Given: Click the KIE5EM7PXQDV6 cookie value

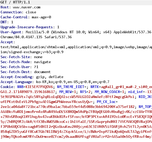Looking at the screenshot, I should 39,87.
